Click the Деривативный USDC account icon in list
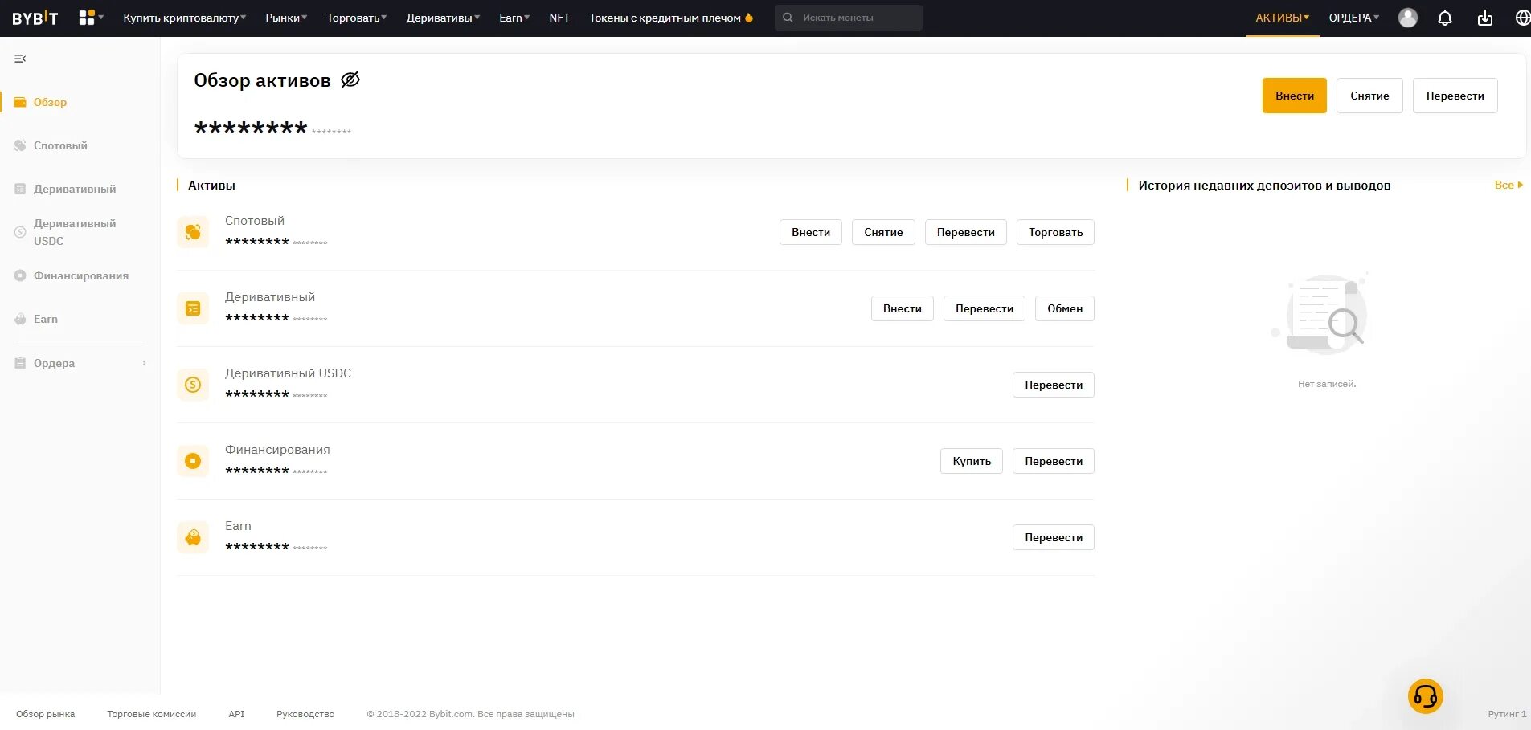1531x730 pixels. [193, 385]
